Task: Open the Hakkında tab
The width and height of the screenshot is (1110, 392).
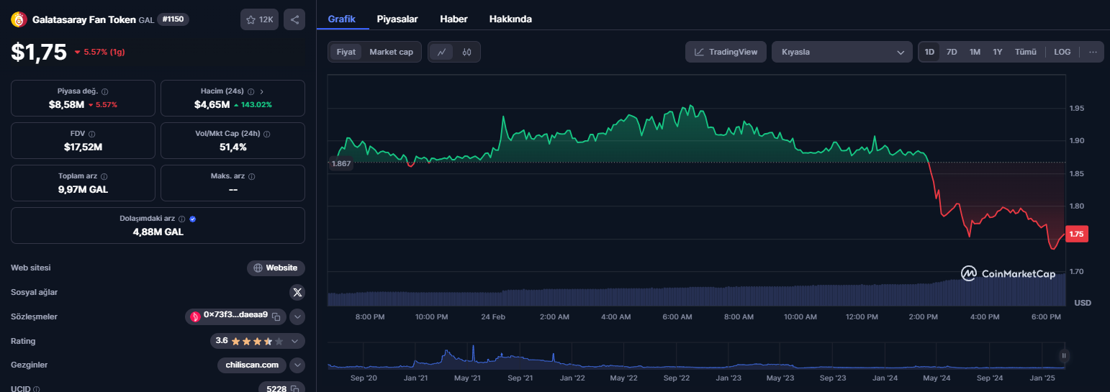Action: pos(510,19)
